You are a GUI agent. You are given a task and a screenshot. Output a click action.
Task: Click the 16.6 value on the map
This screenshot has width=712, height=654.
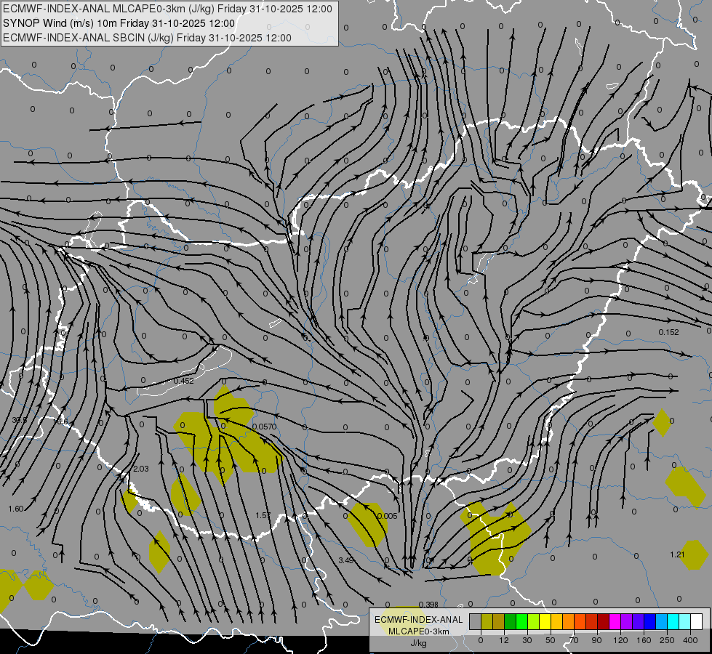click(x=60, y=421)
